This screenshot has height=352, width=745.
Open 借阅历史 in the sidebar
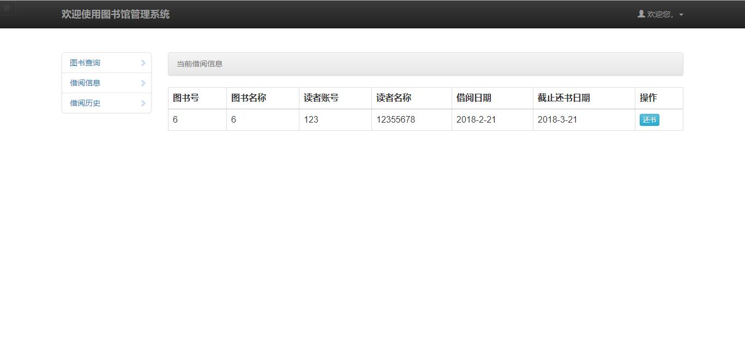[x=106, y=103]
